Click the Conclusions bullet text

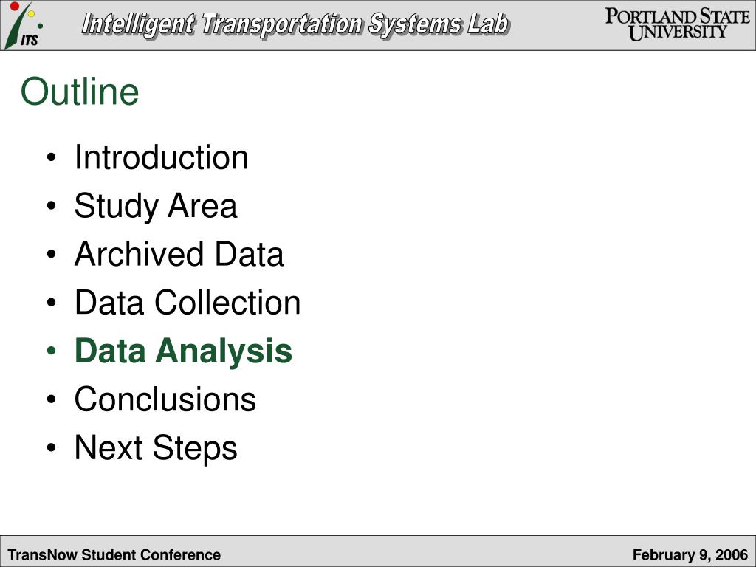[x=165, y=399]
